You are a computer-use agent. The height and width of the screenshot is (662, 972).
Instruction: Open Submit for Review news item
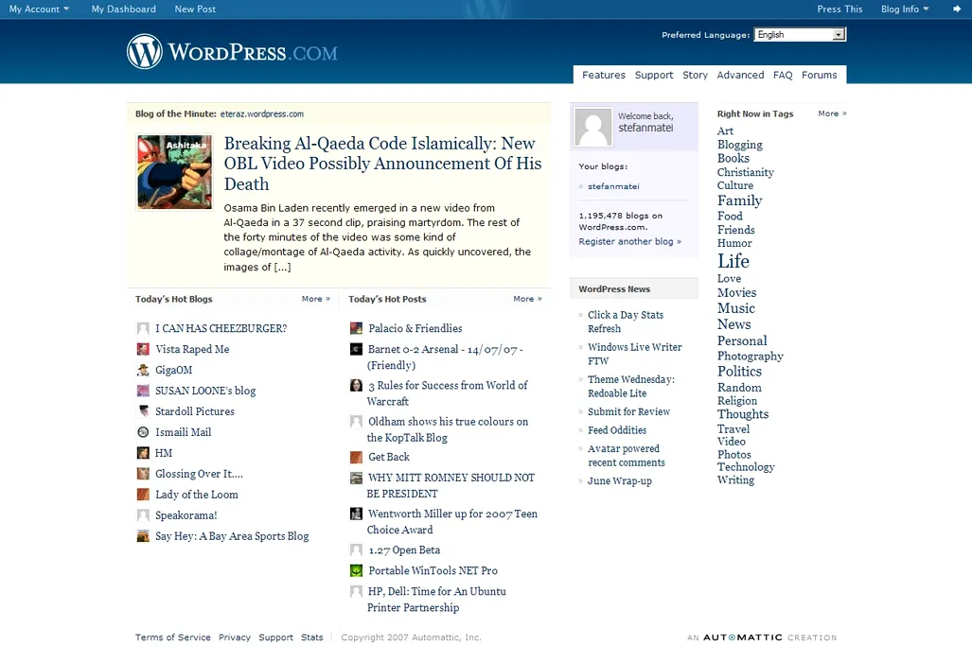pos(628,411)
